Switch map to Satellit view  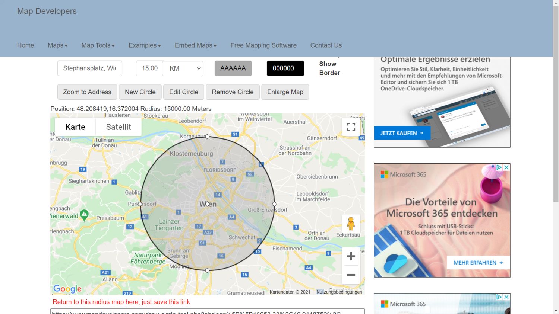(119, 127)
